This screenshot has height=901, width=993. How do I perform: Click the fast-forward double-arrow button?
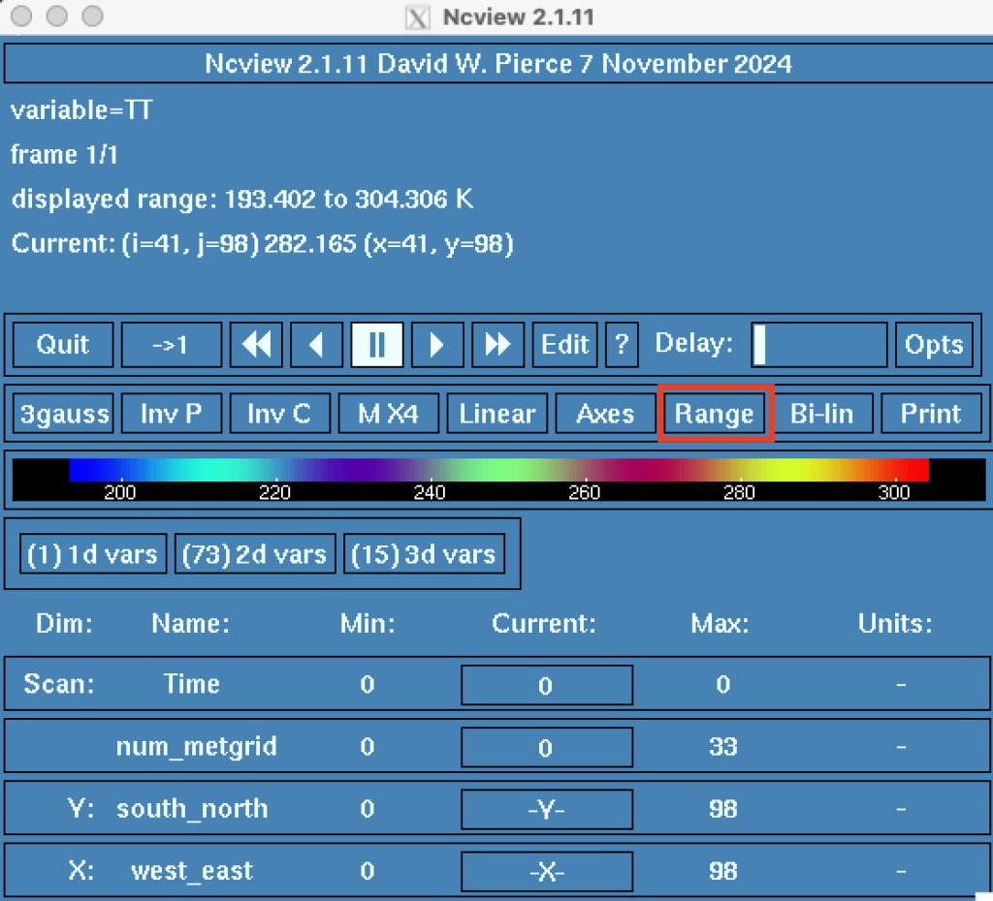pos(497,345)
